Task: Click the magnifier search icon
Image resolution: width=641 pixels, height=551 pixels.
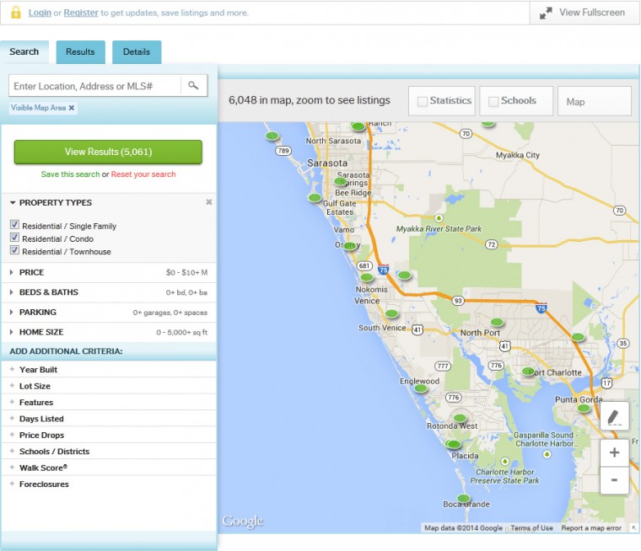Action: click(193, 85)
